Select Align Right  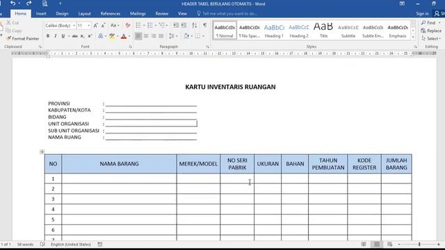tap(154, 36)
